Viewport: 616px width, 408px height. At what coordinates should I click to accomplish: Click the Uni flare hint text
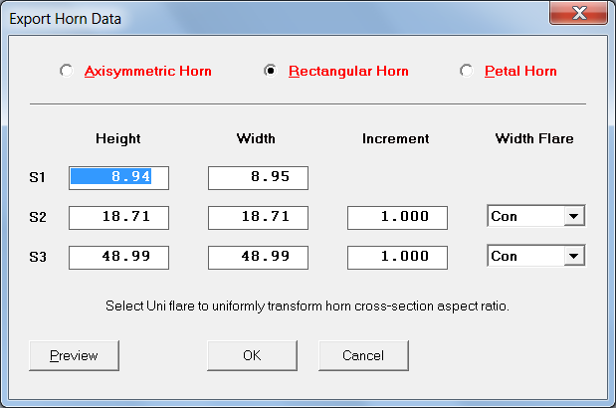(308, 306)
